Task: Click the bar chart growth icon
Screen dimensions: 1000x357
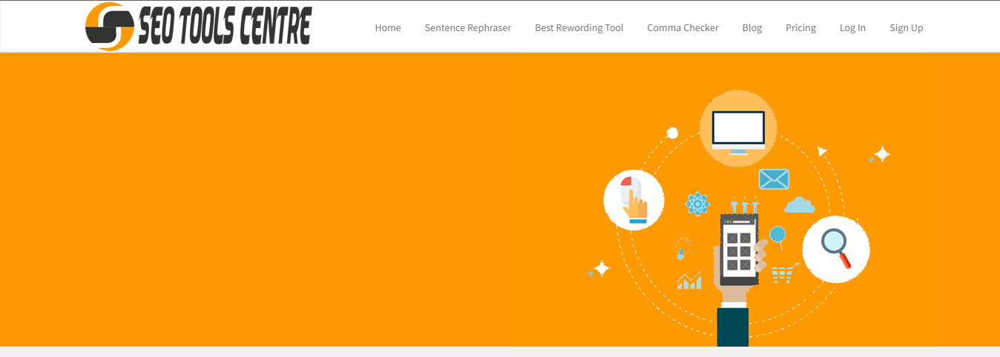Action: (x=689, y=281)
